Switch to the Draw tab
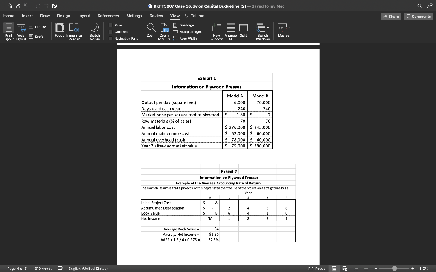 [45, 16]
